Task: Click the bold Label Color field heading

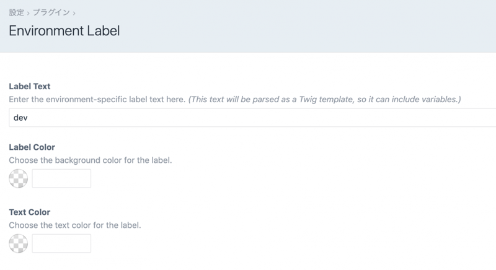Action: pos(32,147)
